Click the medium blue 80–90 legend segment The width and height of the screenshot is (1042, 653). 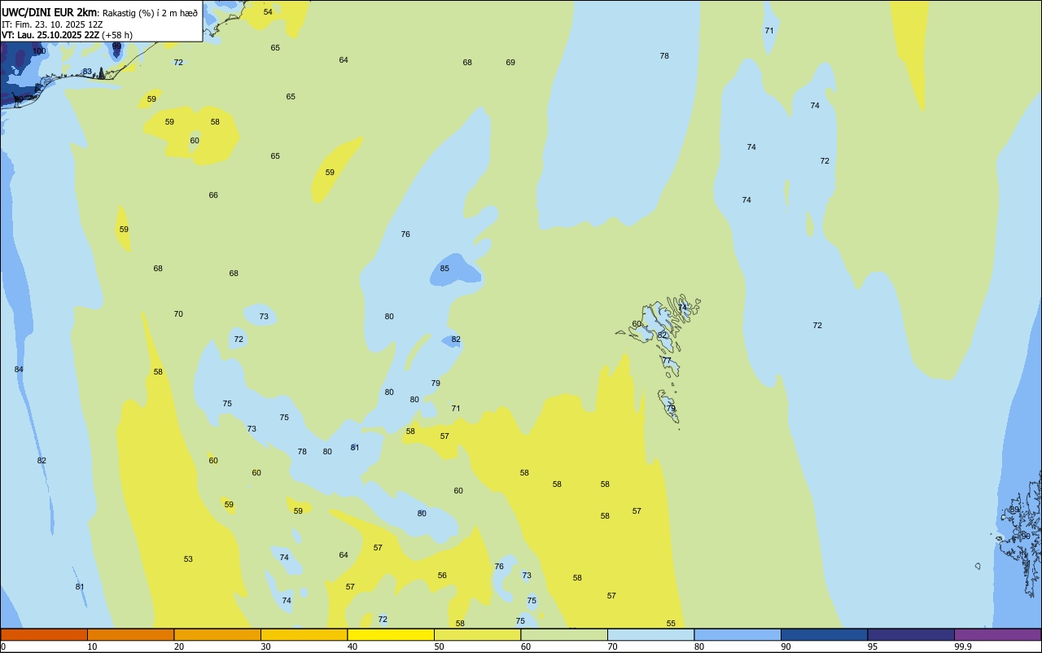click(x=738, y=634)
